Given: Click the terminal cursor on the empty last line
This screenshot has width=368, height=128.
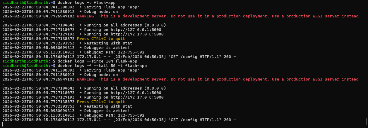Looking at the screenshot, I should pyautogui.click(x=3, y=124).
